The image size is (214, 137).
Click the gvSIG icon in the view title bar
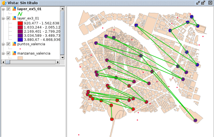[3, 3]
